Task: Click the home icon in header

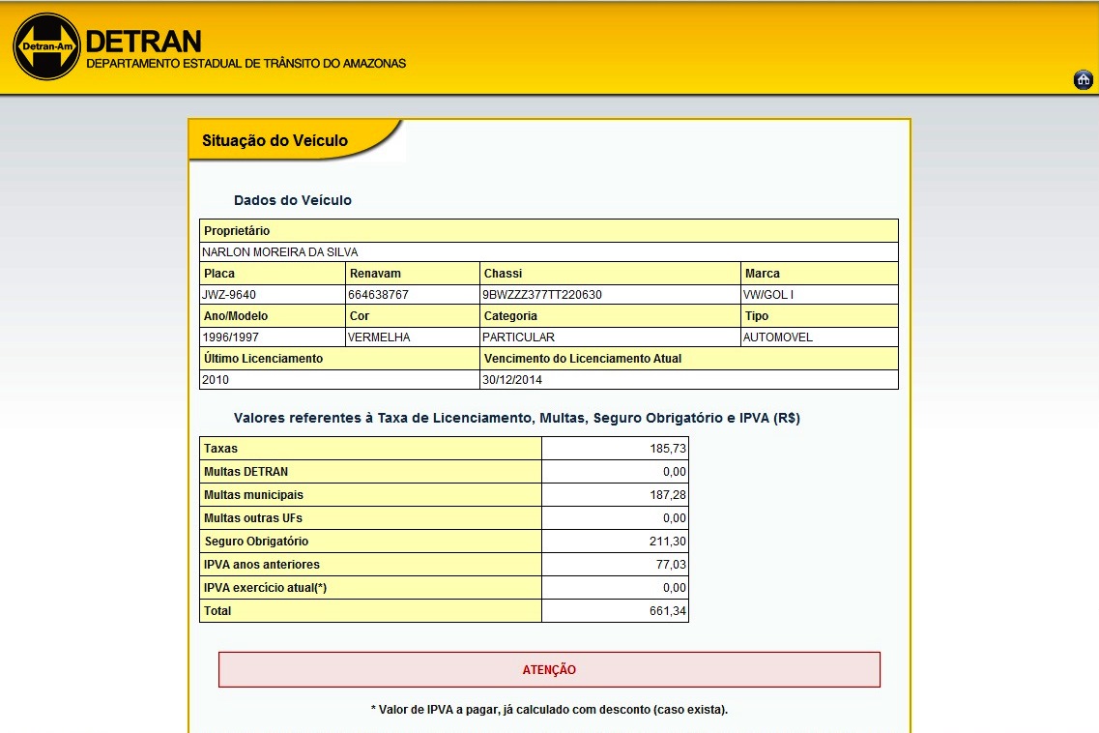Action: [x=1084, y=80]
